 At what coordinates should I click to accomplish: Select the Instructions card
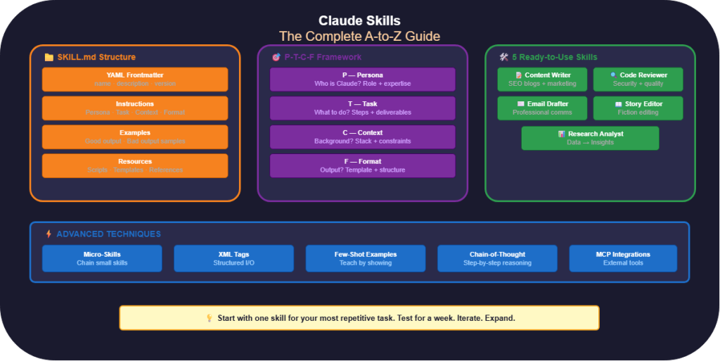pyautogui.click(x=135, y=108)
